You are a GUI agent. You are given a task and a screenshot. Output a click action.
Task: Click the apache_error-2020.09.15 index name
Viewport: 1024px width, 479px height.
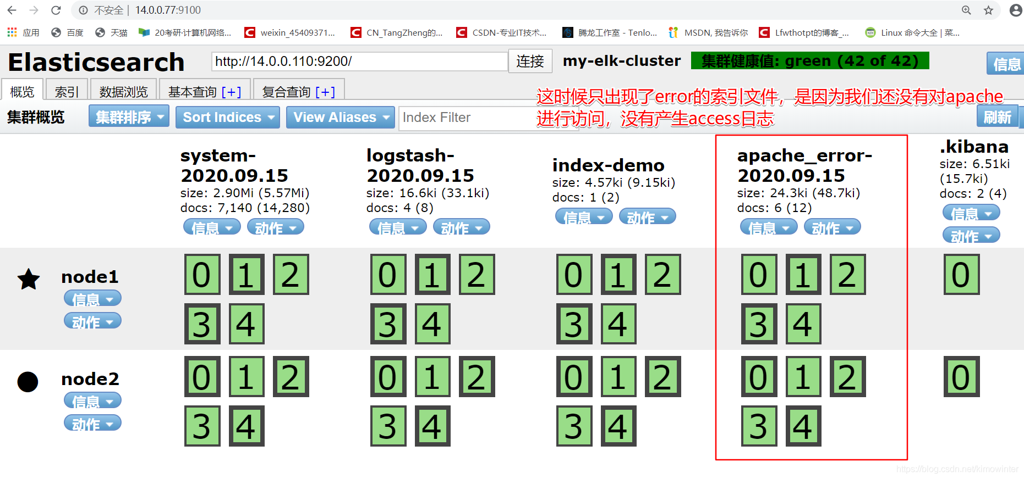point(805,165)
